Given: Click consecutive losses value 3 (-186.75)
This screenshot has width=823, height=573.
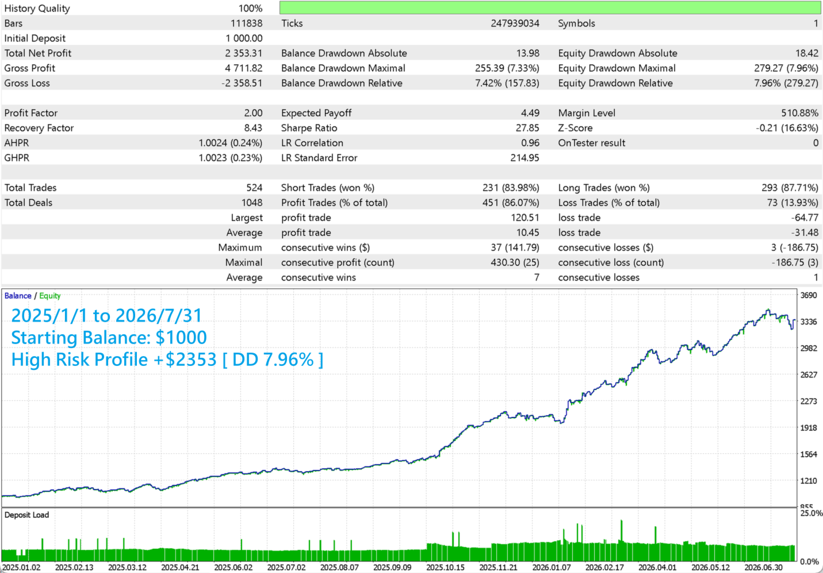Looking at the screenshot, I should click(x=794, y=248).
